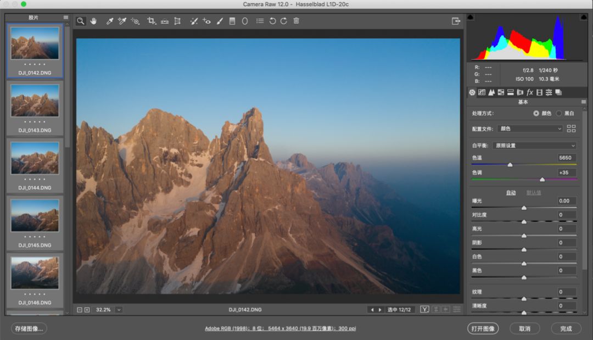The image size is (593, 340).
Task: Zoom out with the minus button
Action: point(80,310)
